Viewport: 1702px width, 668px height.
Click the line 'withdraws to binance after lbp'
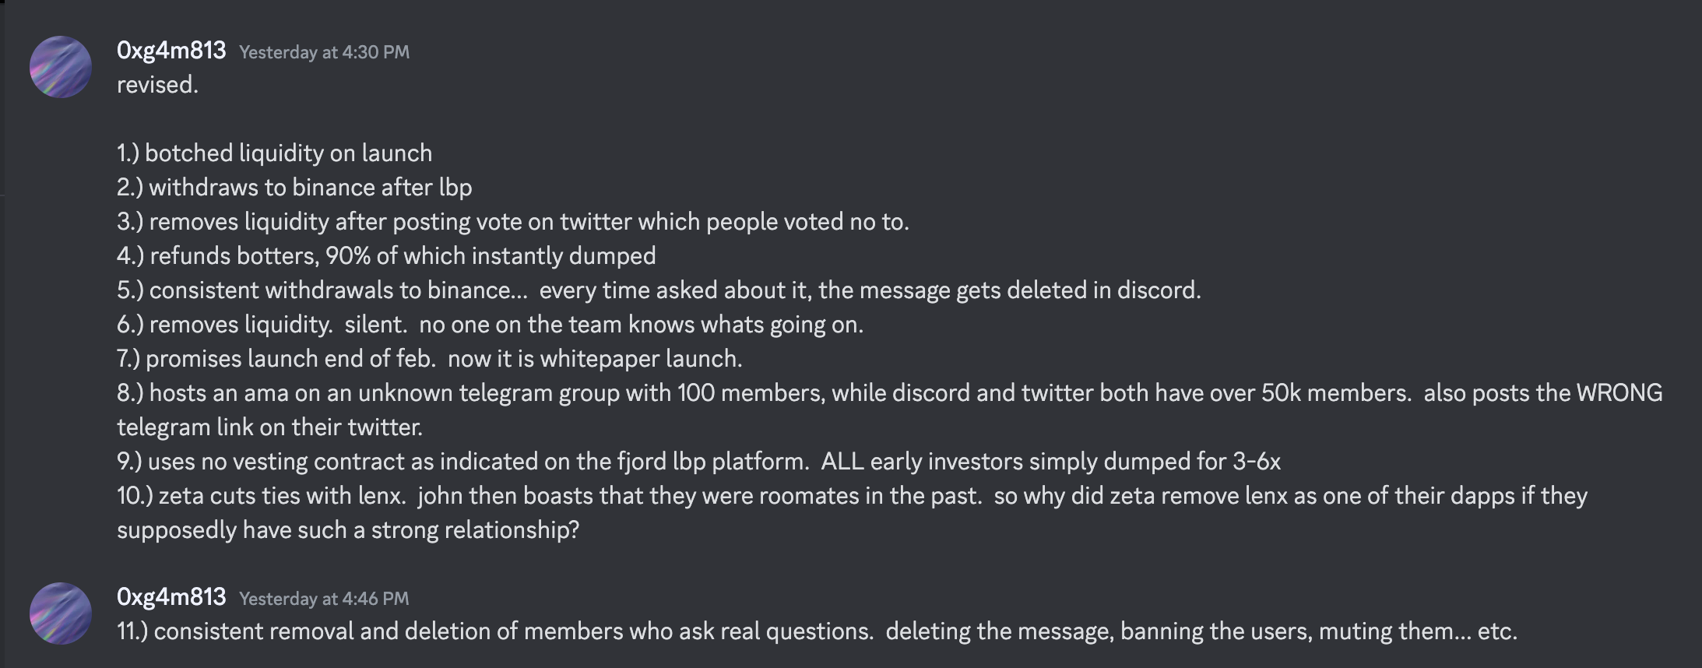tap(294, 187)
